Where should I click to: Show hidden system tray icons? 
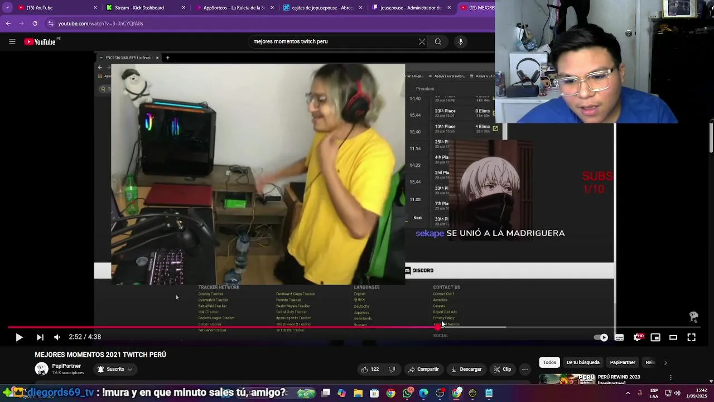point(628,393)
